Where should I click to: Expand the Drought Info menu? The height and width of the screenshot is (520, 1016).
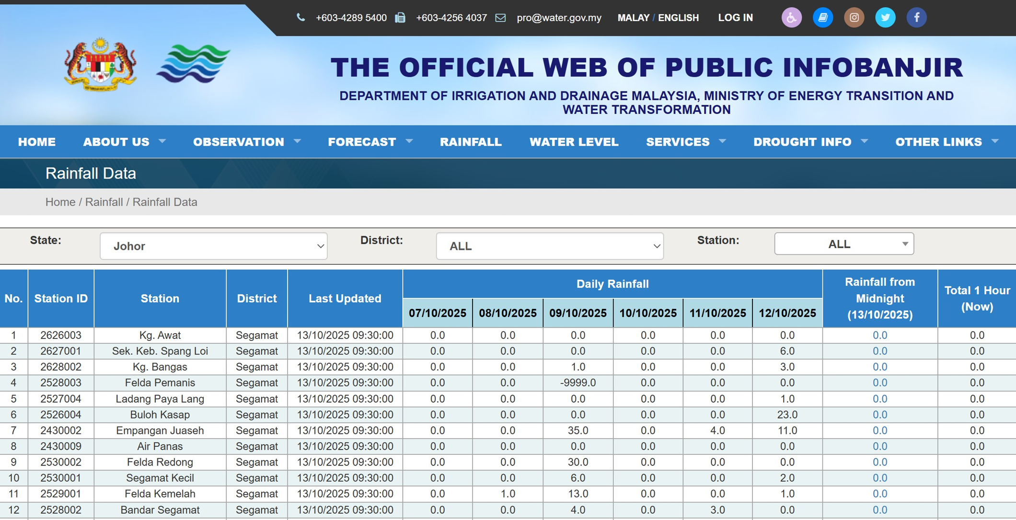click(x=810, y=142)
